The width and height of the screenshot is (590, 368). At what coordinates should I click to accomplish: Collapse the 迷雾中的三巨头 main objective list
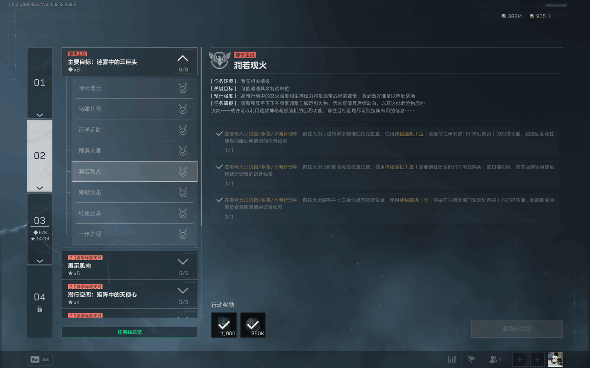pos(183,58)
